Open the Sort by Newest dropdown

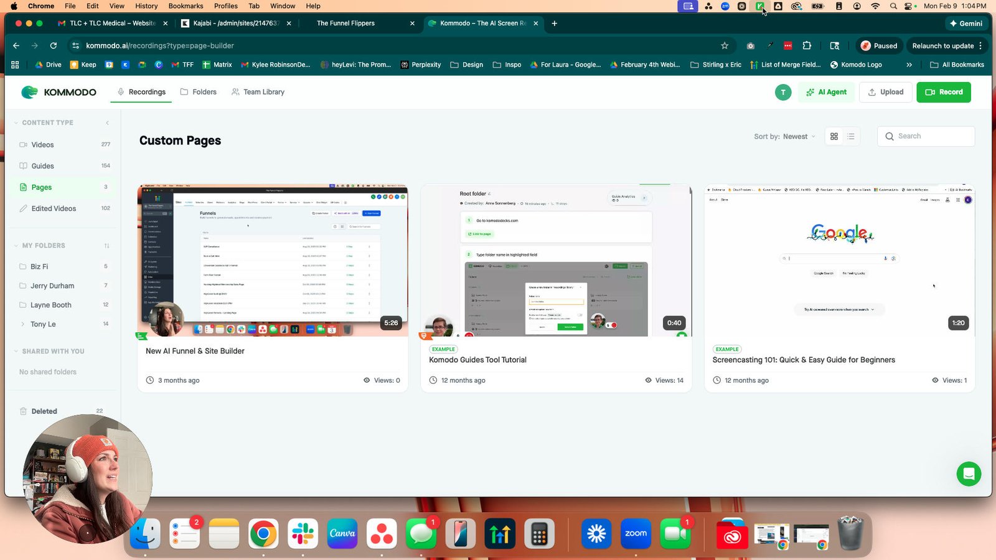coord(784,136)
